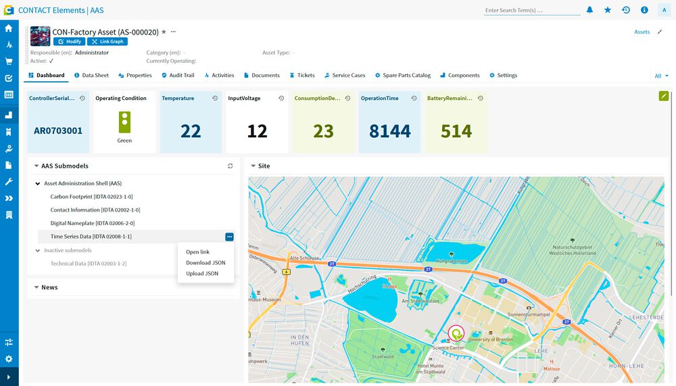Click the Modify button
The width and height of the screenshot is (676, 386).
tap(70, 41)
